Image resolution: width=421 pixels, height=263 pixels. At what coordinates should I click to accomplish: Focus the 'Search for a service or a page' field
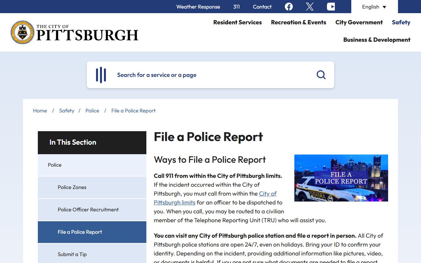210,75
